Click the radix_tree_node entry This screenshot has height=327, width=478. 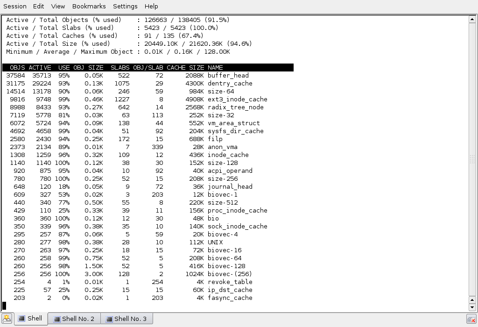(x=236, y=107)
